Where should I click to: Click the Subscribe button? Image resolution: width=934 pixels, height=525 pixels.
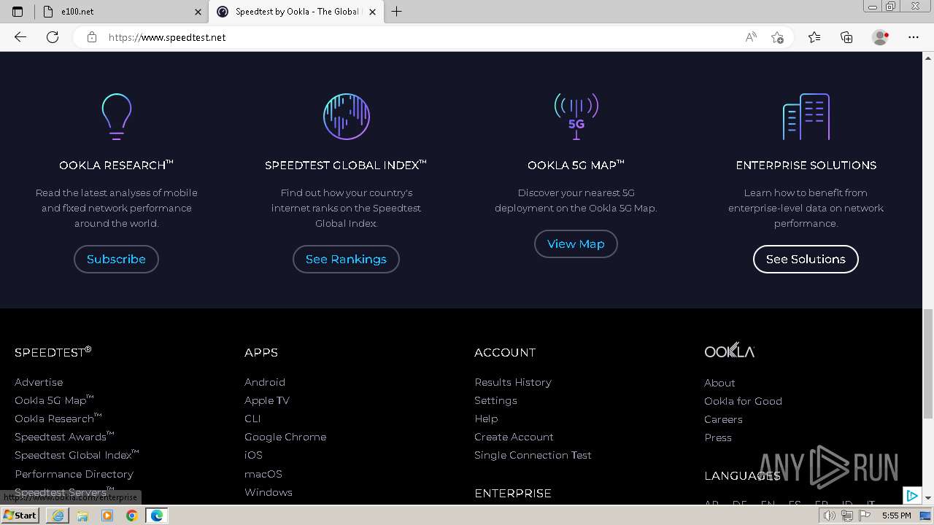point(116,259)
